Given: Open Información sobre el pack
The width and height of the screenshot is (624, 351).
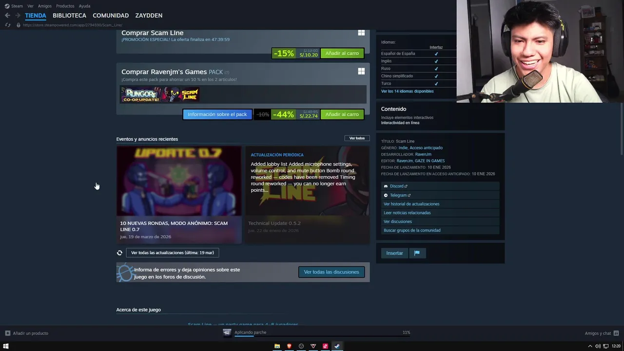Looking at the screenshot, I should (217, 114).
